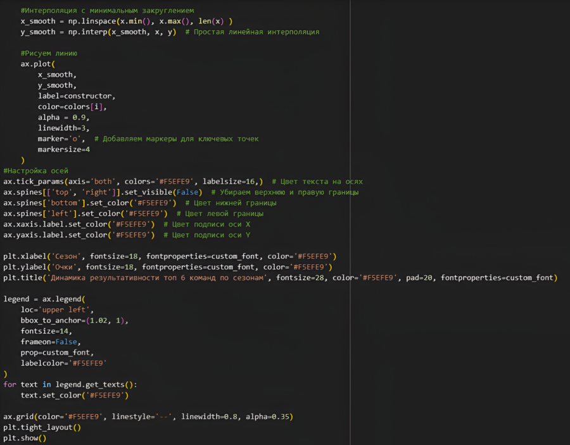Click the comment '#Интерполяция с минимальным закруглением'

(x=107, y=11)
